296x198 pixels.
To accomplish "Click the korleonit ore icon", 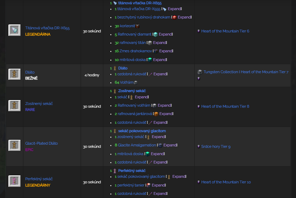I will click(x=138, y=26).
